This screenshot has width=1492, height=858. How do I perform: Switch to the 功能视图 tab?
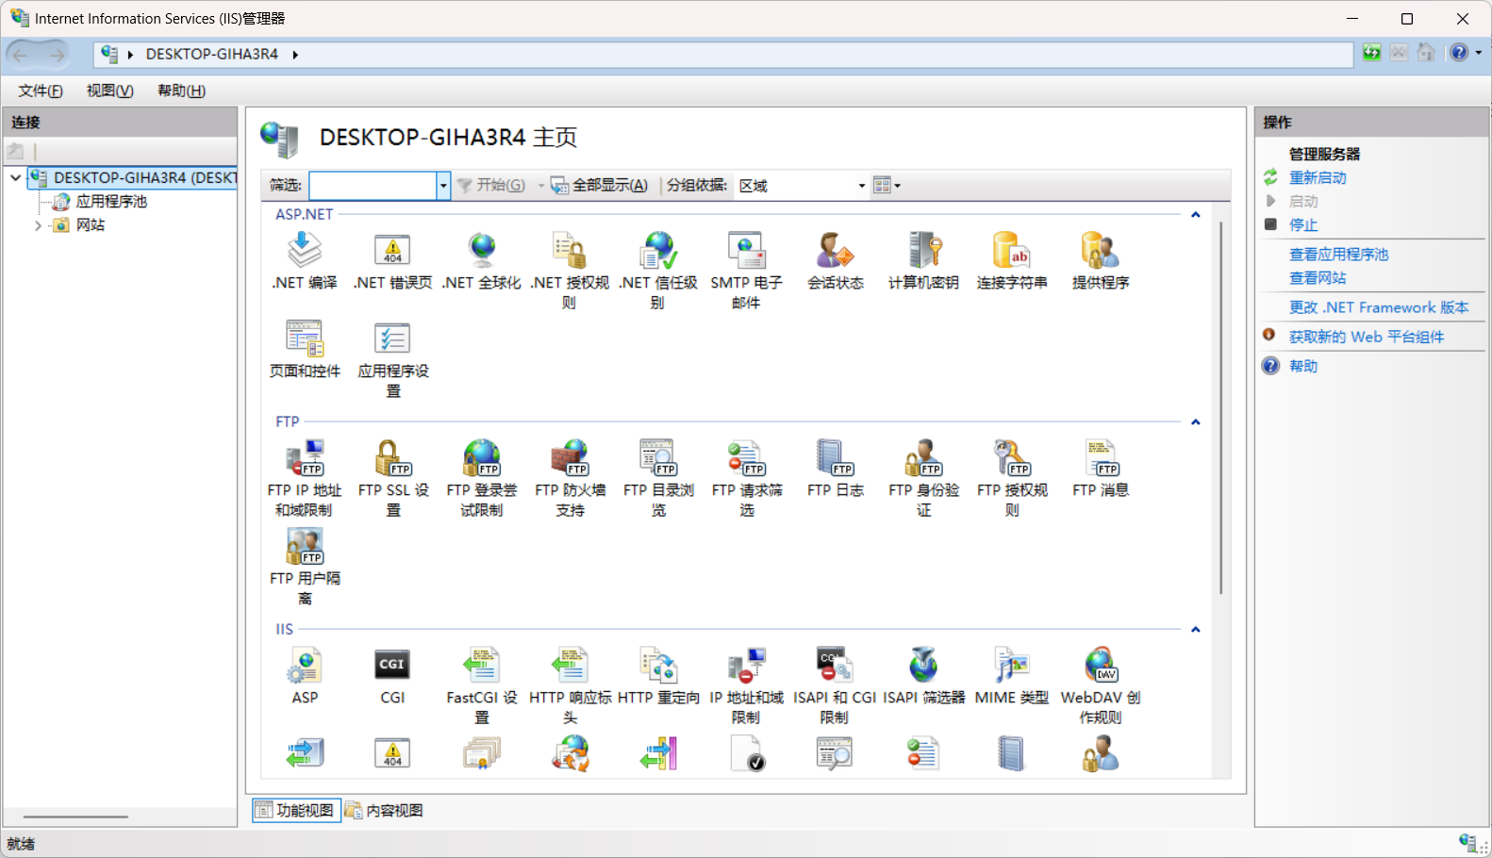[x=295, y=811]
